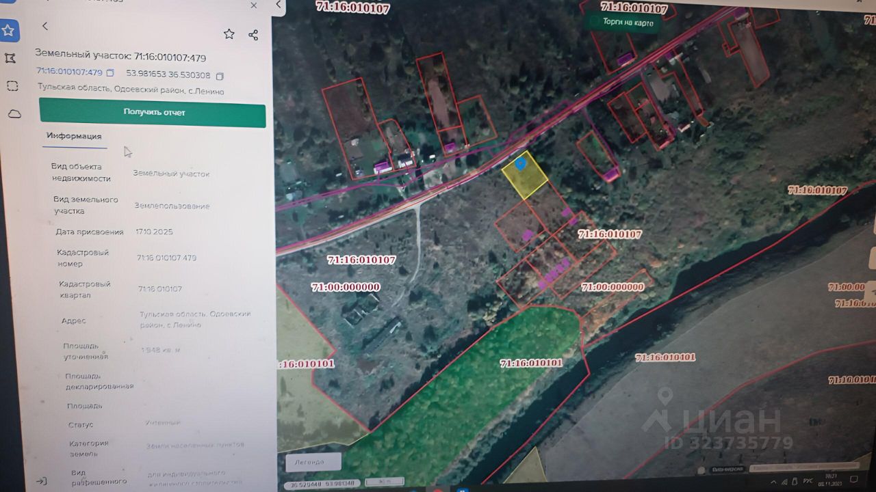Click the 'Категория земель' field label
The image size is (876, 492).
click(89, 448)
